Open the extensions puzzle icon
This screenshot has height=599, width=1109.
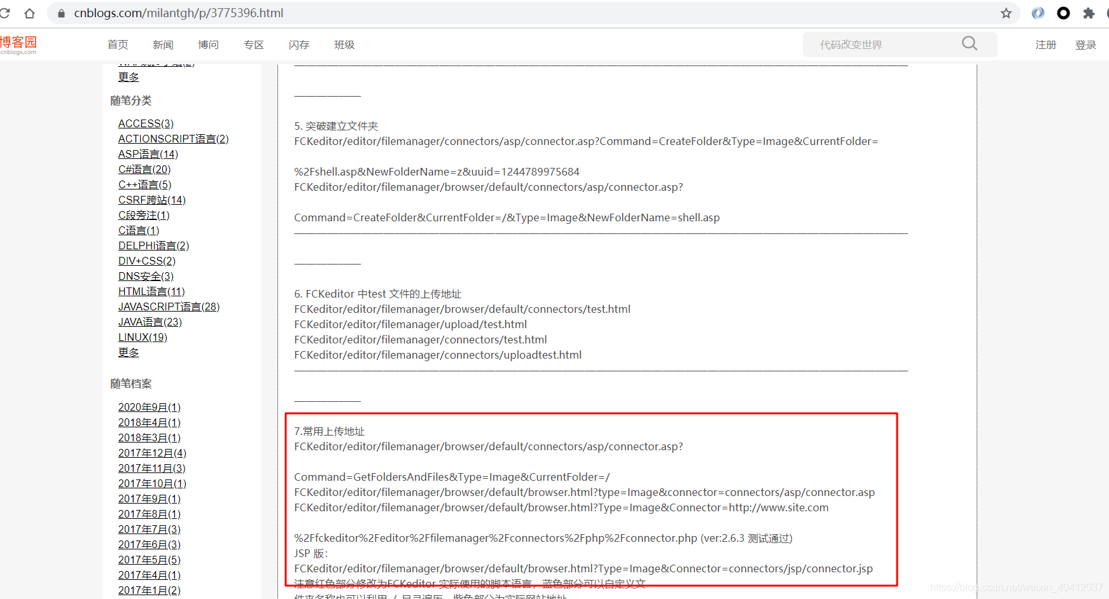[x=1089, y=13]
